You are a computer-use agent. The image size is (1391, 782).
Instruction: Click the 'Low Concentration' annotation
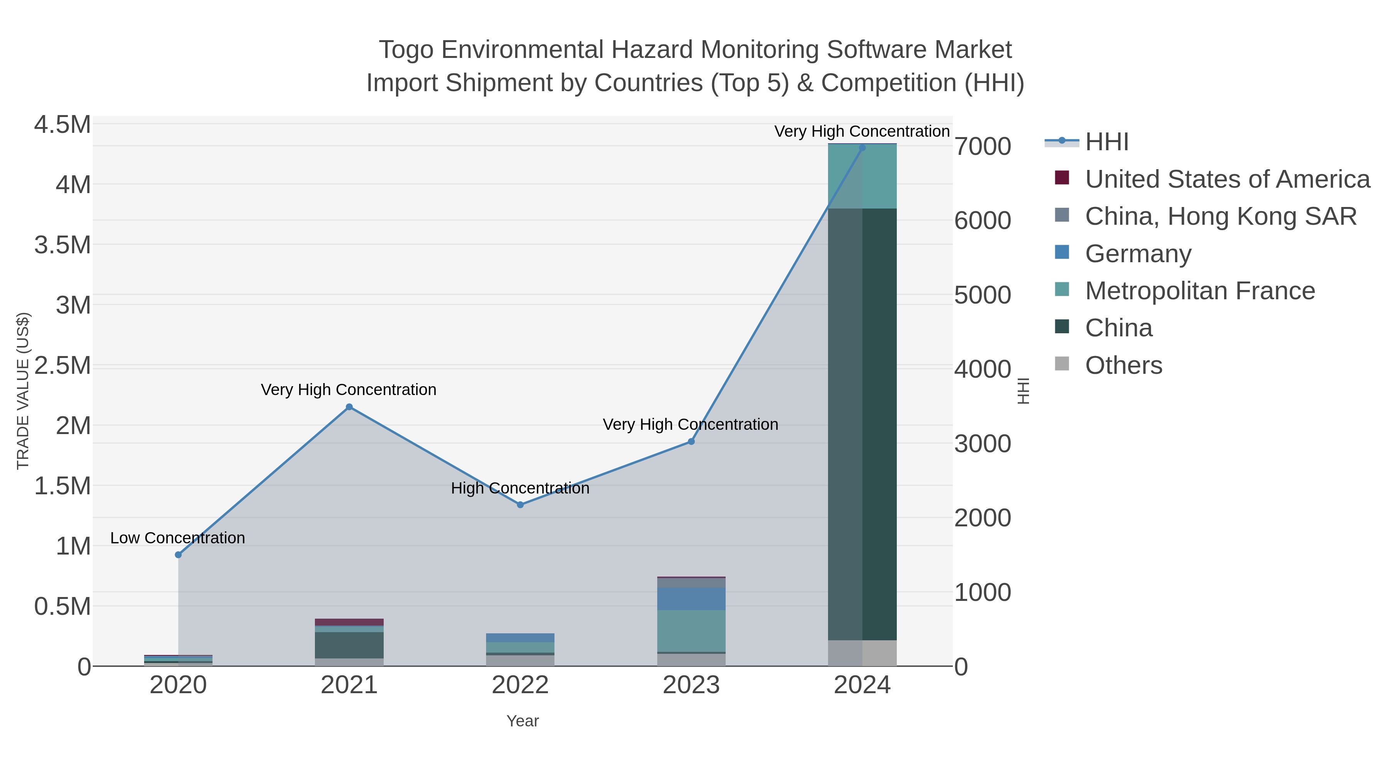pos(178,538)
